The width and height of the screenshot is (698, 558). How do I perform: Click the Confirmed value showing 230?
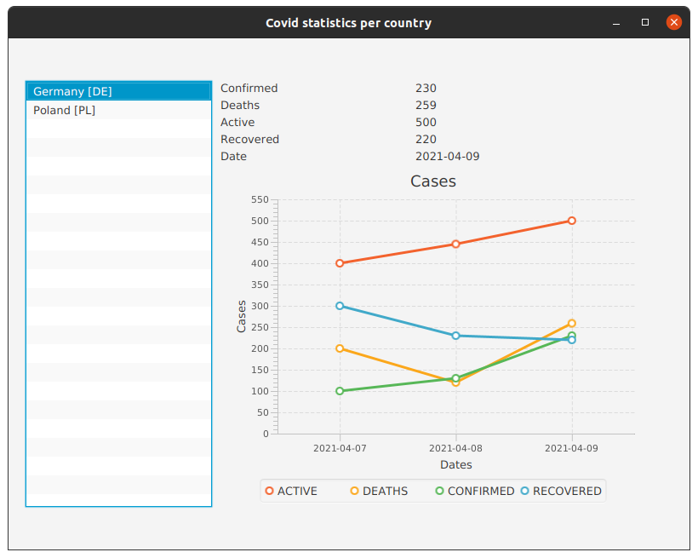coord(426,88)
